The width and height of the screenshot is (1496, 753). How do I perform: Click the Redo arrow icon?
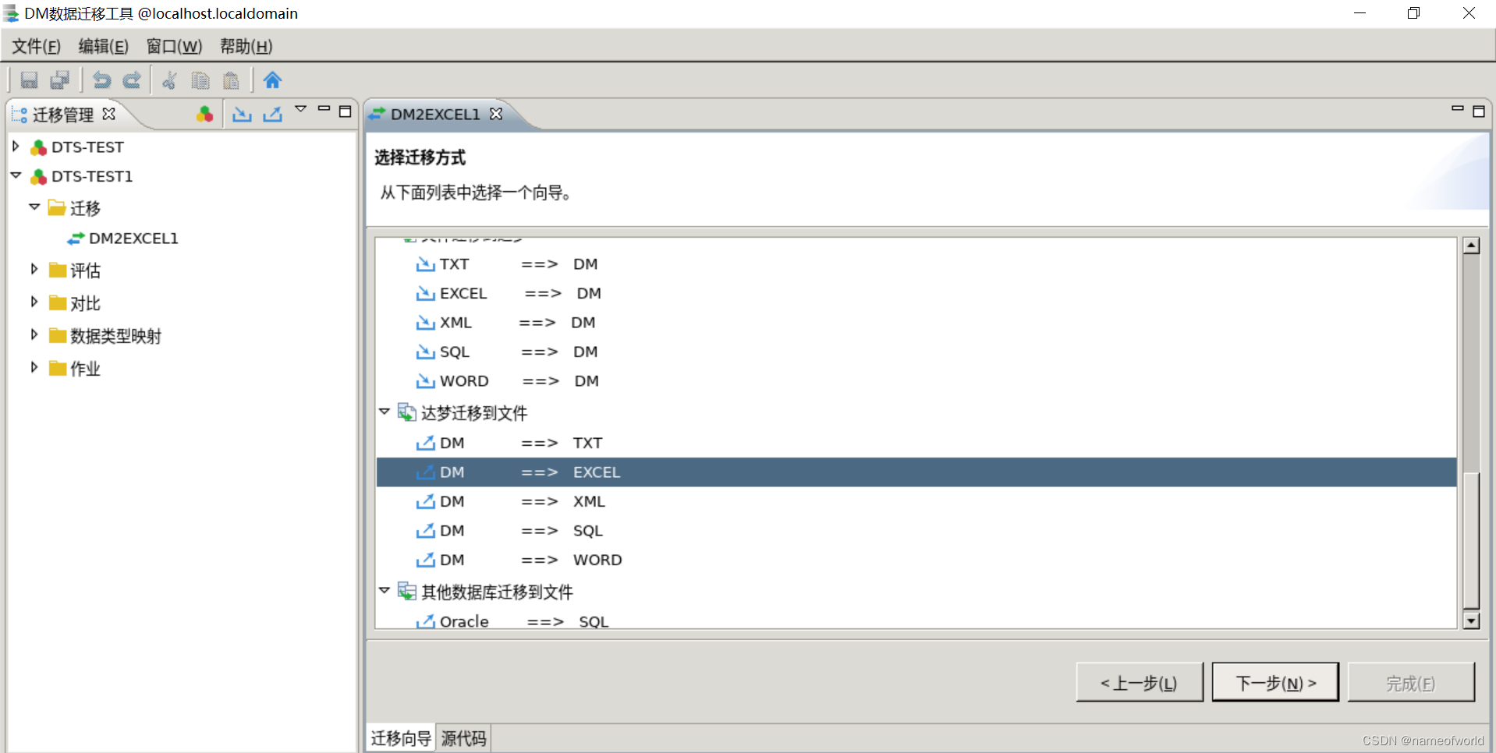coord(133,80)
